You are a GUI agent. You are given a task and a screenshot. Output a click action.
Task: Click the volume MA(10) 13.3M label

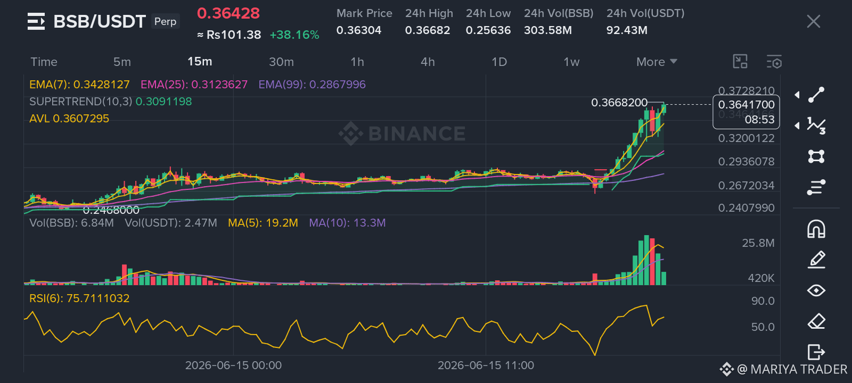tap(347, 223)
